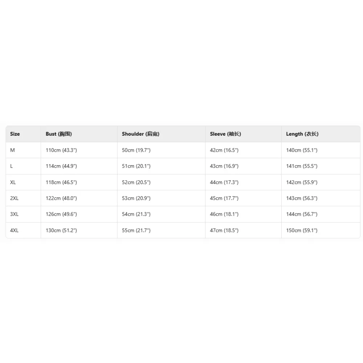363x363 pixels.
Task: Select the 2XL size row label
Action: click(x=15, y=198)
